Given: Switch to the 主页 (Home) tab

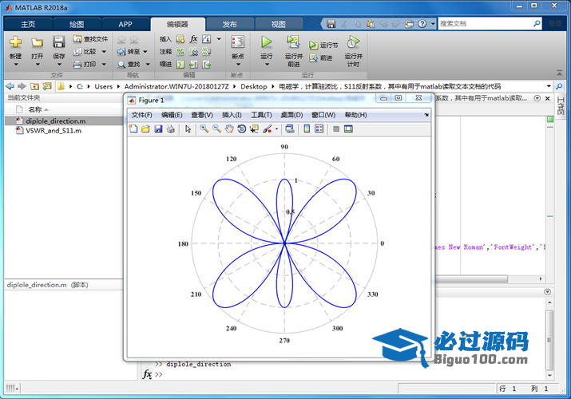Looking at the screenshot, I should [x=28, y=25].
